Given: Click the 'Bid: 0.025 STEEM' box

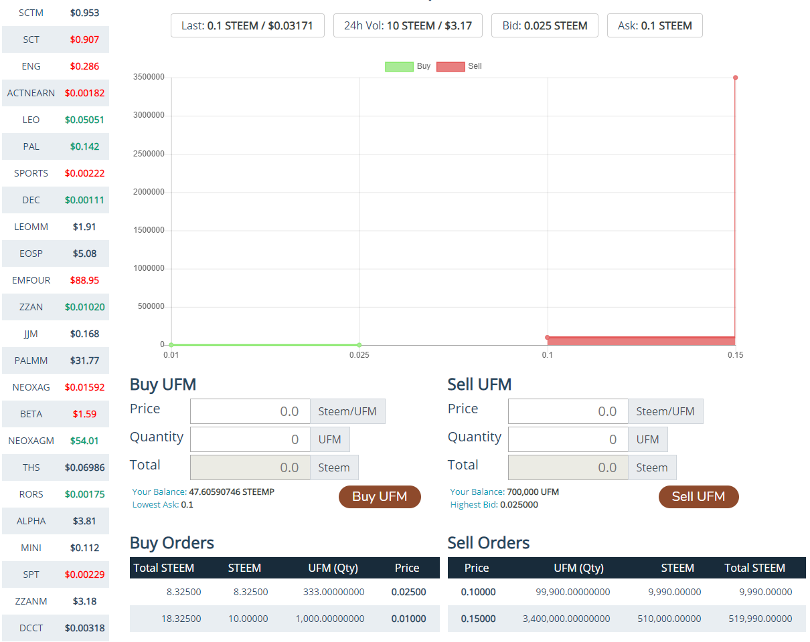Looking at the screenshot, I should (545, 25).
